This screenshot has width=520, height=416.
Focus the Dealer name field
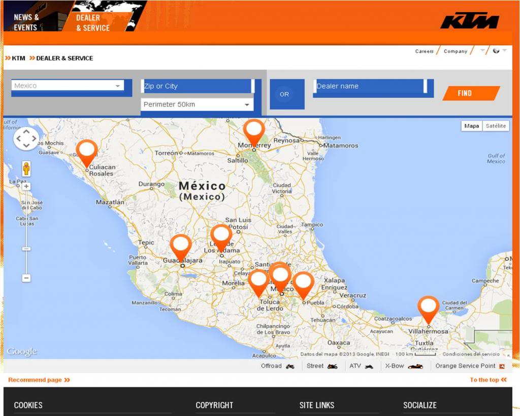tap(370, 86)
